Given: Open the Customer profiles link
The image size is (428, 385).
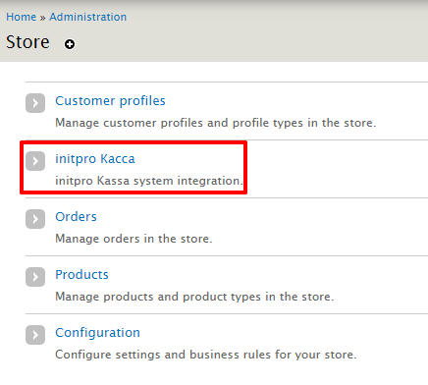Looking at the screenshot, I should [110, 101].
